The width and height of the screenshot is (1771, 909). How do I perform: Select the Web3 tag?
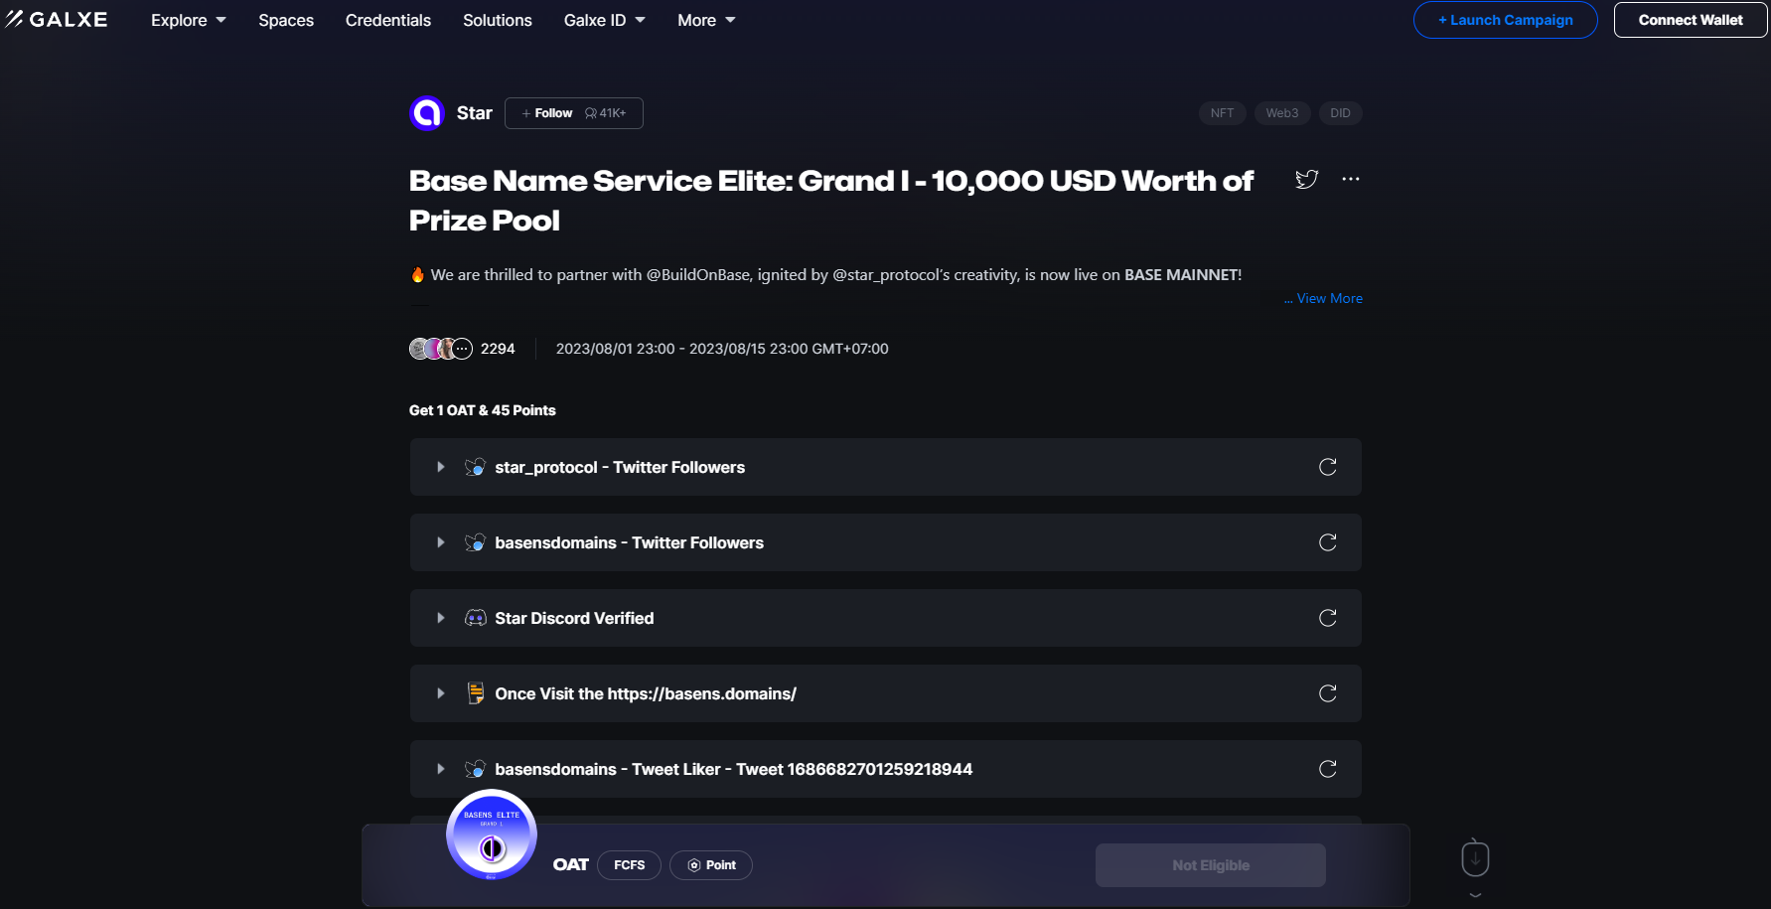(x=1282, y=113)
